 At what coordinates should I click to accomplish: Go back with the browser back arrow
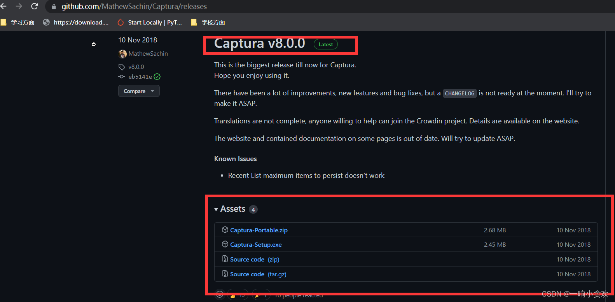[x=3, y=6]
